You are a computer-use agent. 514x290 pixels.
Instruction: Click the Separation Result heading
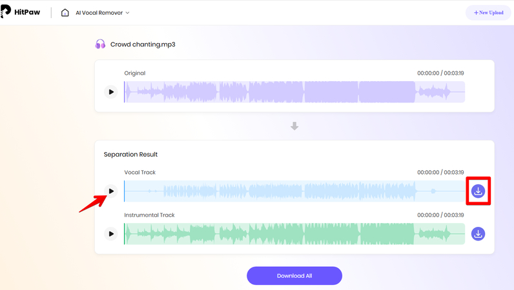(130, 155)
